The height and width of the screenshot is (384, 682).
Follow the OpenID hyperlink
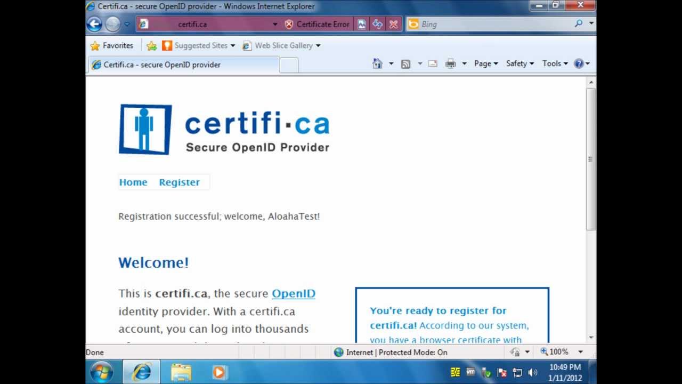(x=294, y=293)
